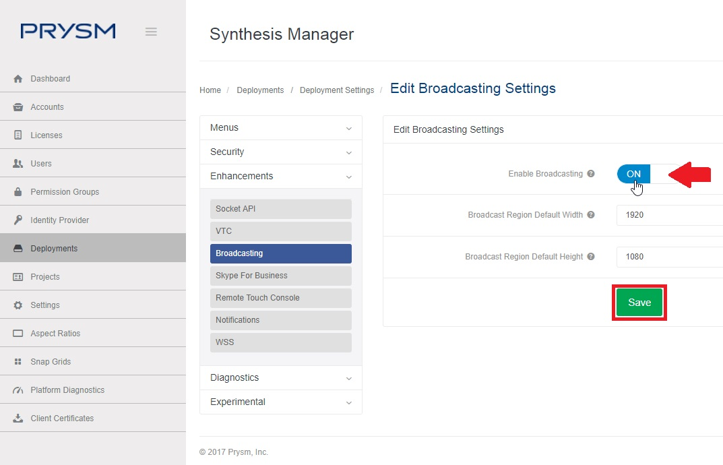
Task: Open the Security settings group
Action: (x=281, y=152)
